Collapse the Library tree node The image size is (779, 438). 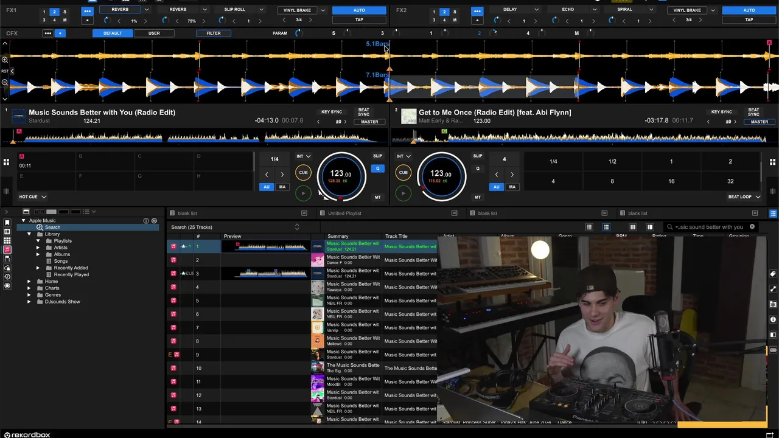tap(29, 234)
